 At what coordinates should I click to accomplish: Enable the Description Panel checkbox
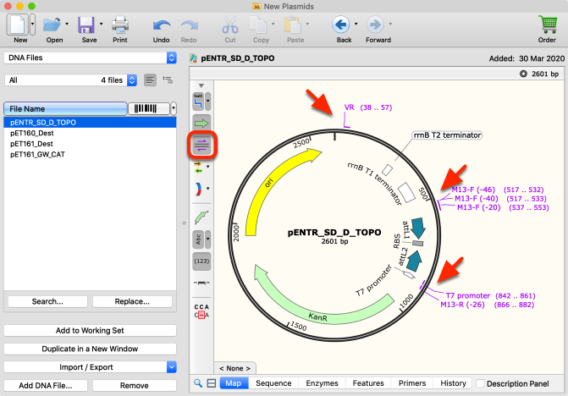point(480,383)
